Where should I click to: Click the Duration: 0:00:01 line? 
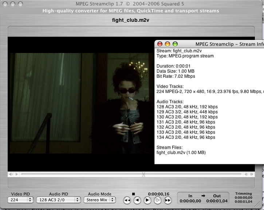tap(173, 66)
